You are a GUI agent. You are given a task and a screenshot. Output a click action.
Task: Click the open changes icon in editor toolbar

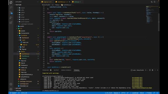click(x=152, y=2)
